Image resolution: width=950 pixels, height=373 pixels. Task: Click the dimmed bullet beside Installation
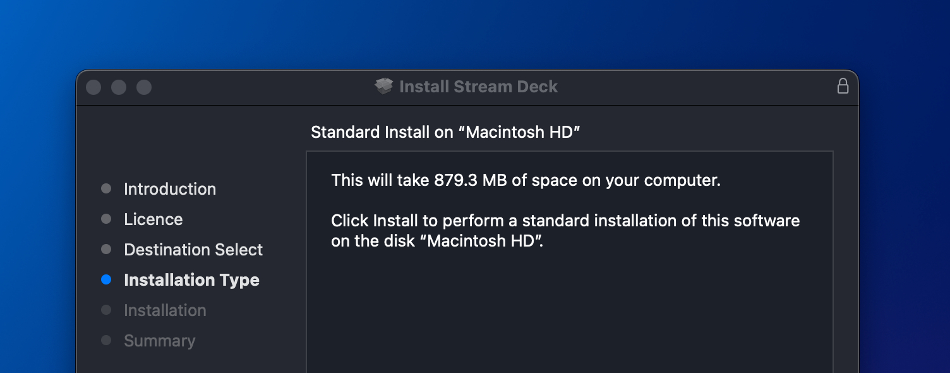106,310
